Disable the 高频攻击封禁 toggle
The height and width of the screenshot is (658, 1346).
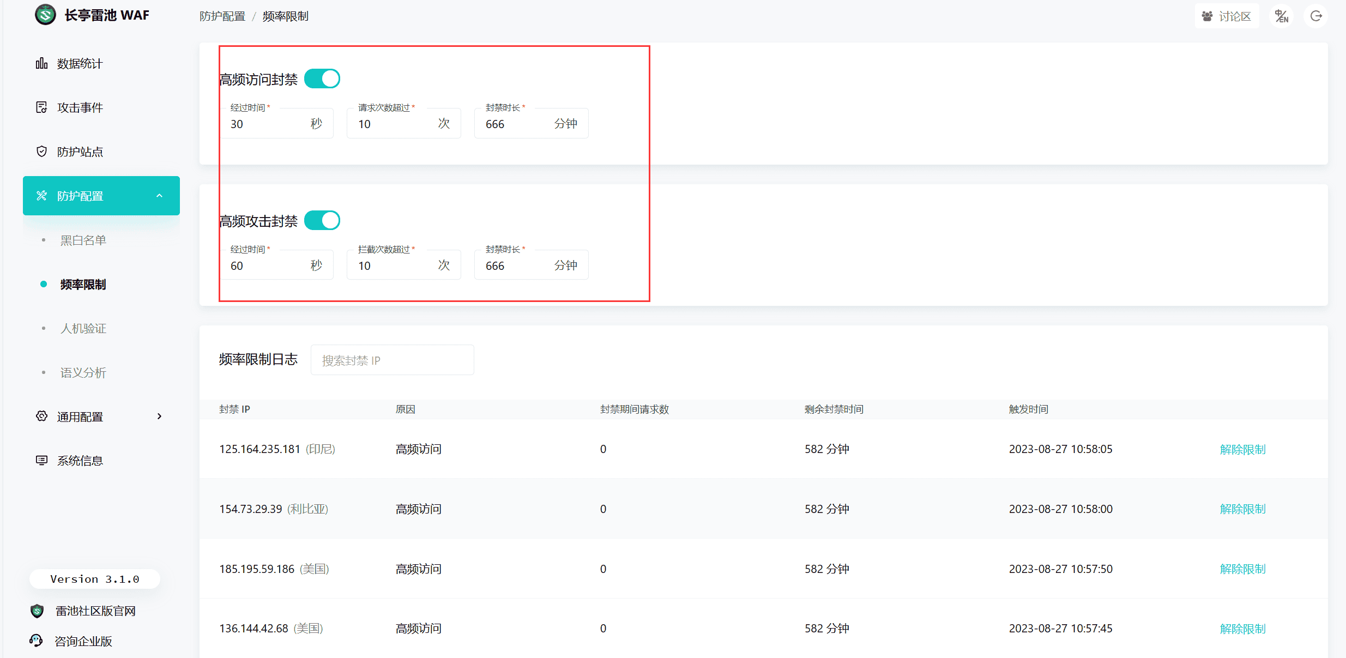point(322,221)
